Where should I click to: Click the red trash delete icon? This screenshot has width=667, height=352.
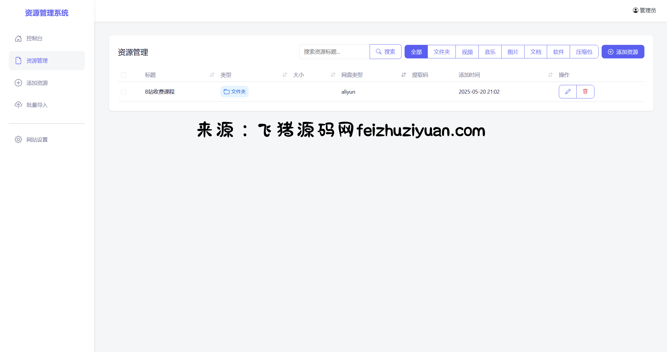tap(585, 92)
